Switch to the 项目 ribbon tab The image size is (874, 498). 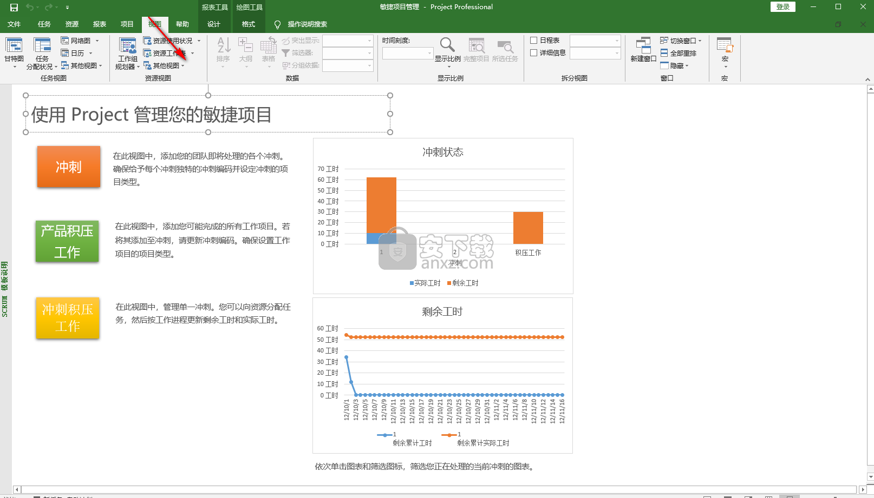click(x=127, y=24)
